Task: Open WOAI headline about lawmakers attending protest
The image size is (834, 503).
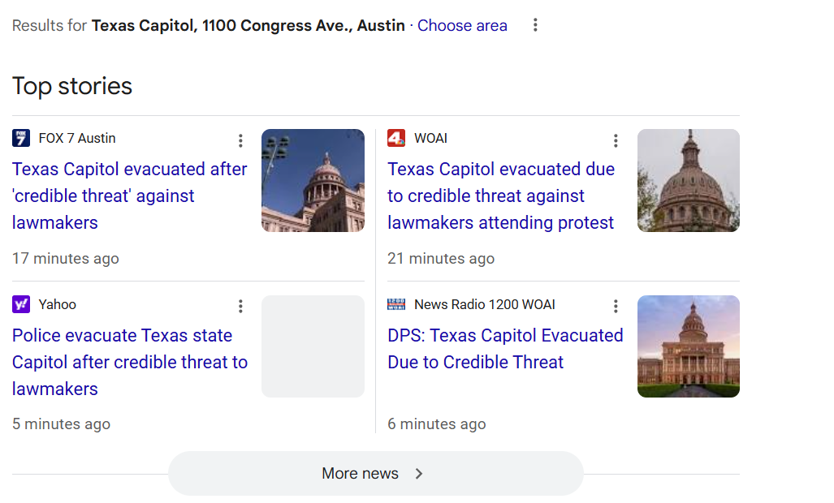Action: [x=501, y=196]
